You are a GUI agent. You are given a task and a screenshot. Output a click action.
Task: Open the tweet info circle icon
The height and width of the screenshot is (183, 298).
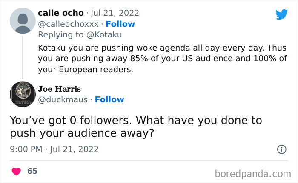tap(281, 149)
